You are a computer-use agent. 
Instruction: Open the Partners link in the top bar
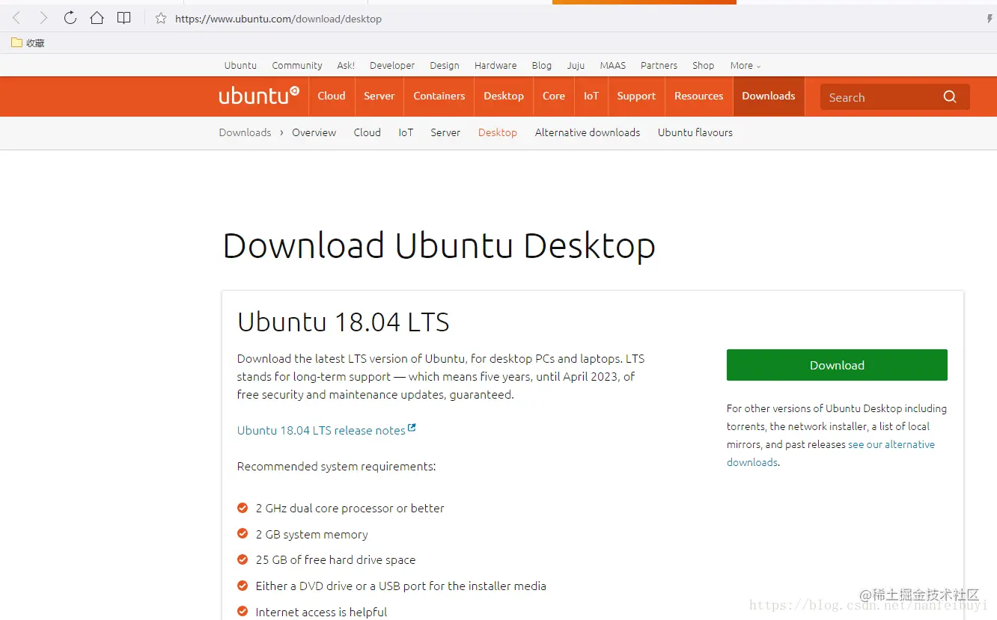point(659,65)
